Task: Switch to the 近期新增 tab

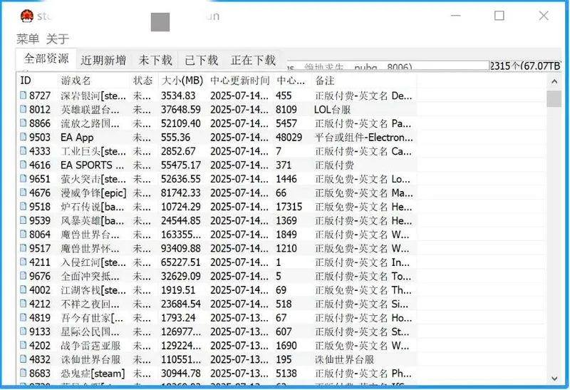Action: tap(103, 60)
